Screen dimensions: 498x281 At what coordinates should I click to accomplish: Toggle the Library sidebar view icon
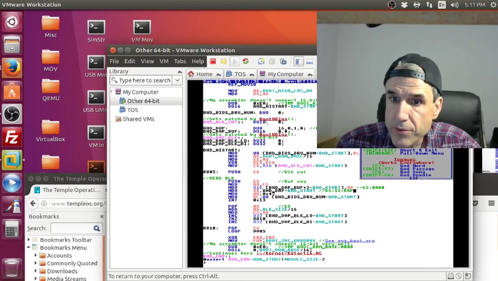[x=299, y=61]
